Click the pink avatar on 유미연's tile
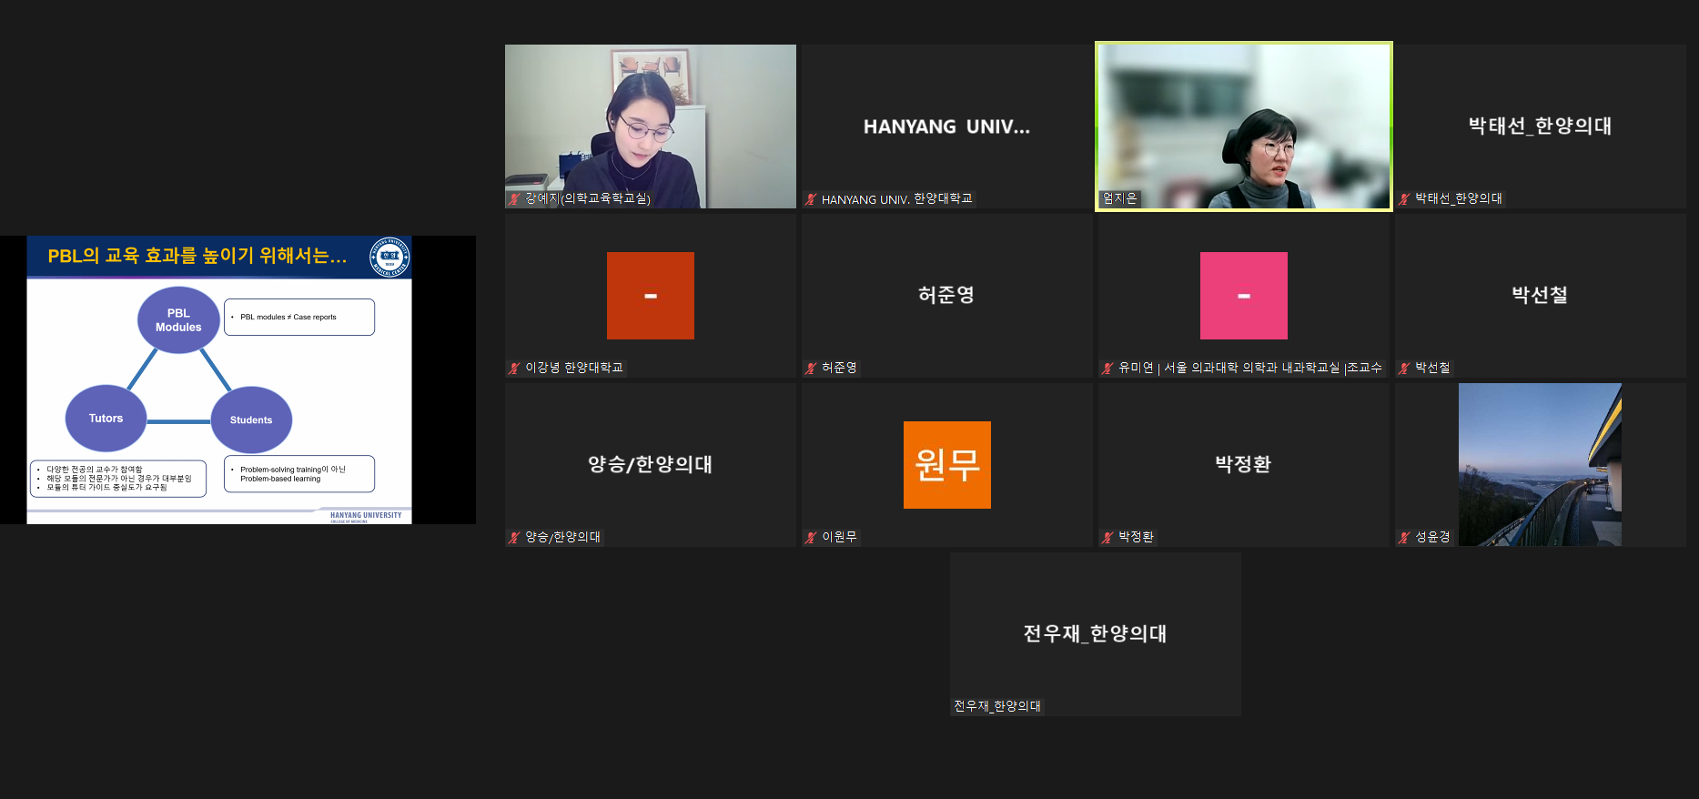 point(1243,296)
